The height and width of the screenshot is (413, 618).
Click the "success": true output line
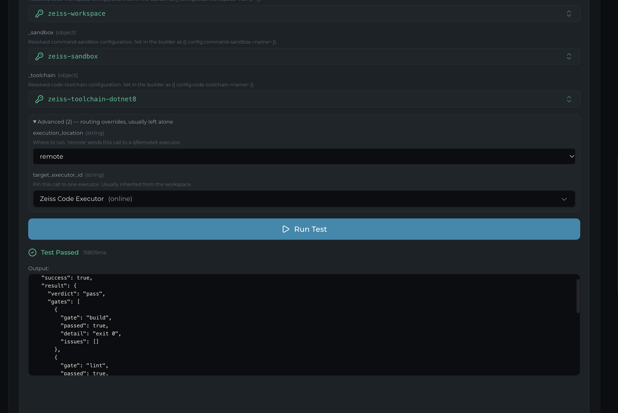[x=67, y=278]
